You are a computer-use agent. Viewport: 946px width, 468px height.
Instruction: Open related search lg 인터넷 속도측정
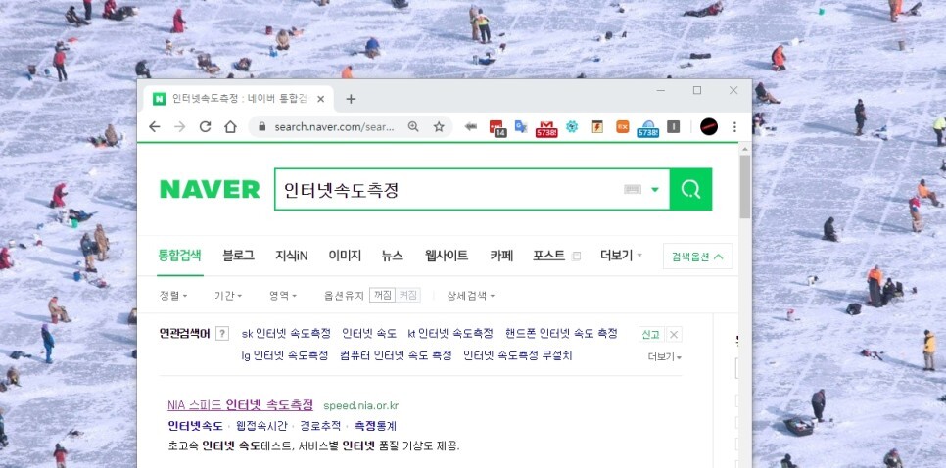[285, 355]
